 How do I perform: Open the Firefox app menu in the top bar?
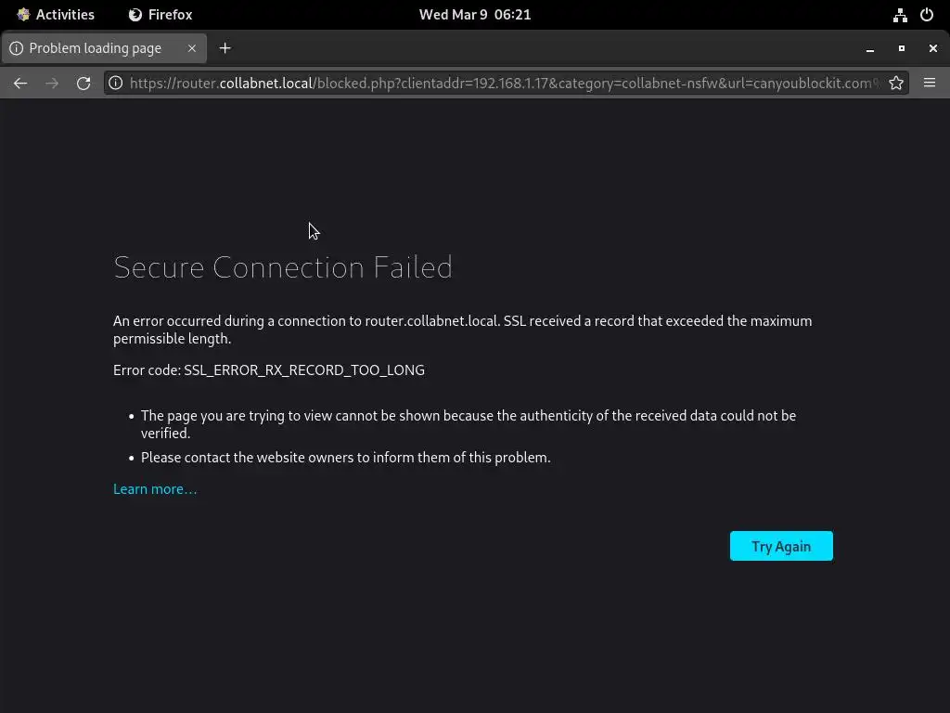pyautogui.click(x=160, y=15)
